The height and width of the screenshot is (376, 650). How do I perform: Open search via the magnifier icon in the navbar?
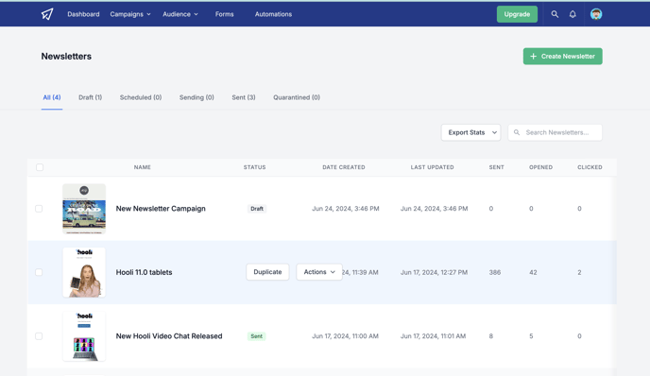pyautogui.click(x=555, y=14)
